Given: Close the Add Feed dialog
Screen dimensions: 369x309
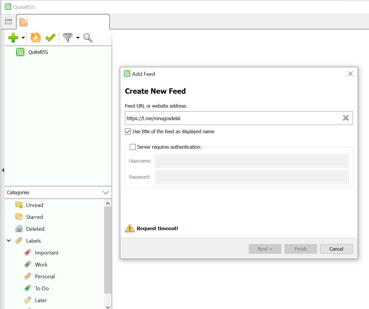Looking at the screenshot, I should [x=350, y=74].
